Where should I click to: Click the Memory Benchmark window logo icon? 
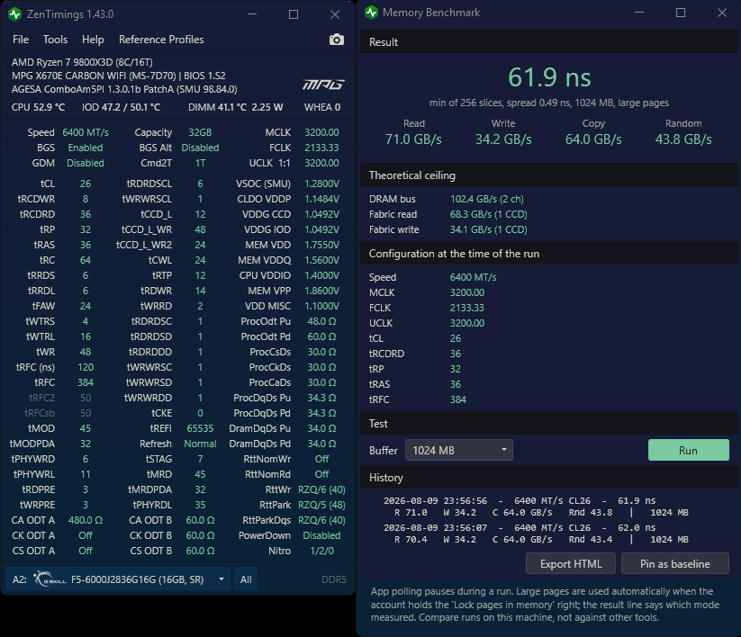coord(372,13)
